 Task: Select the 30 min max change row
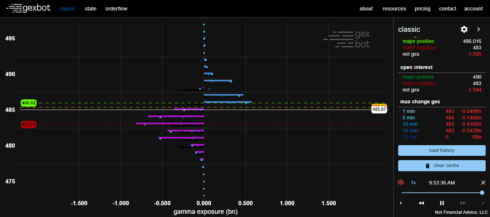441,137
